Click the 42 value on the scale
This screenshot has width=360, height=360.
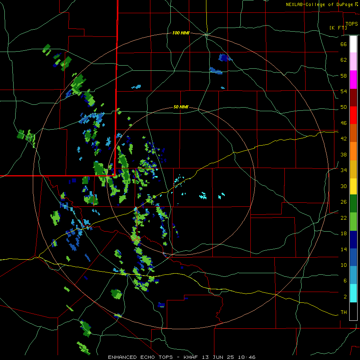(x=344, y=139)
